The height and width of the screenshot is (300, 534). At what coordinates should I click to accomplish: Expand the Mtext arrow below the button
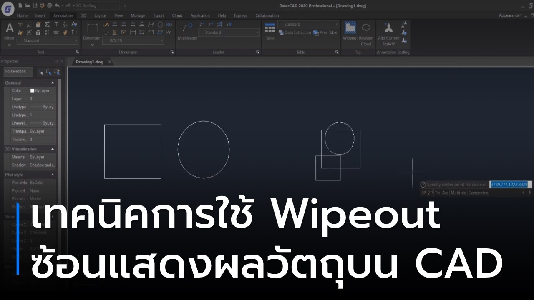[9, 44]
